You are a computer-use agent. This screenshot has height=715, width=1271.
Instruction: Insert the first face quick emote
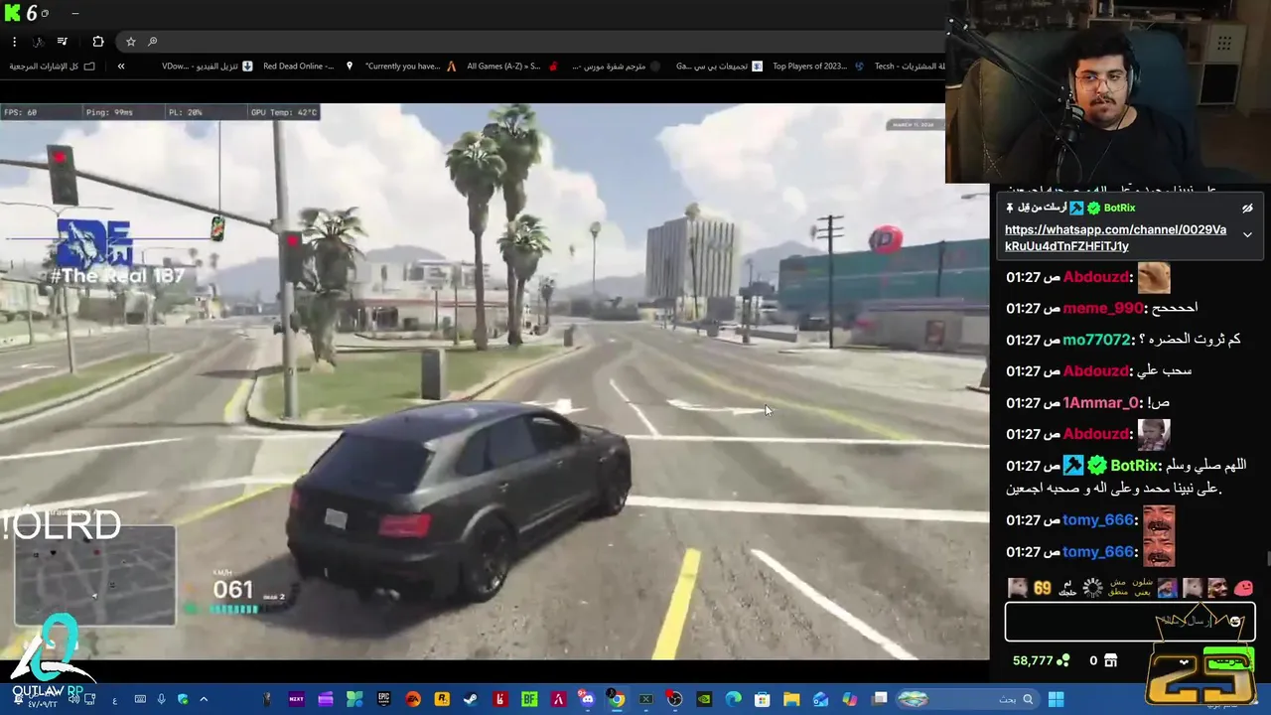point(1018,588)
